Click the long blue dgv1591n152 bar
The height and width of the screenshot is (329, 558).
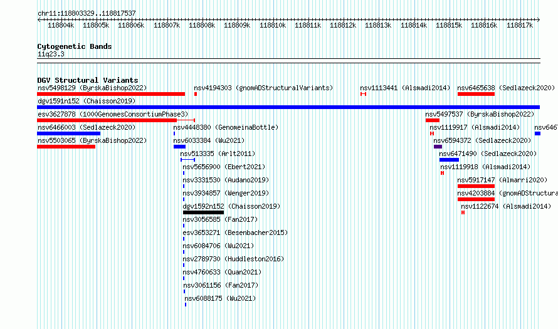tap(288, 107)
